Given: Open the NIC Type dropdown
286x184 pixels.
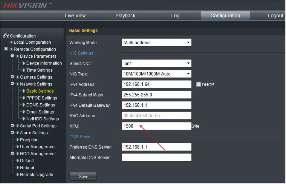Looking at the screenshot, I should (x=156, y=74).
